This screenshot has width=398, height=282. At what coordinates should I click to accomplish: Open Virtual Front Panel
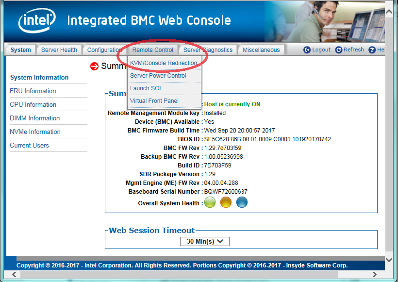tap(154, 101)
